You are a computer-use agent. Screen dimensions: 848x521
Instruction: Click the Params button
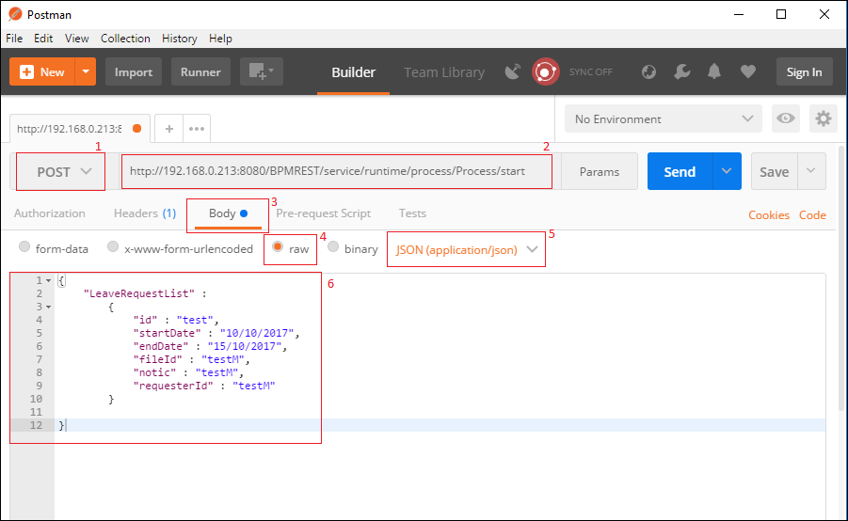point(600,171)
